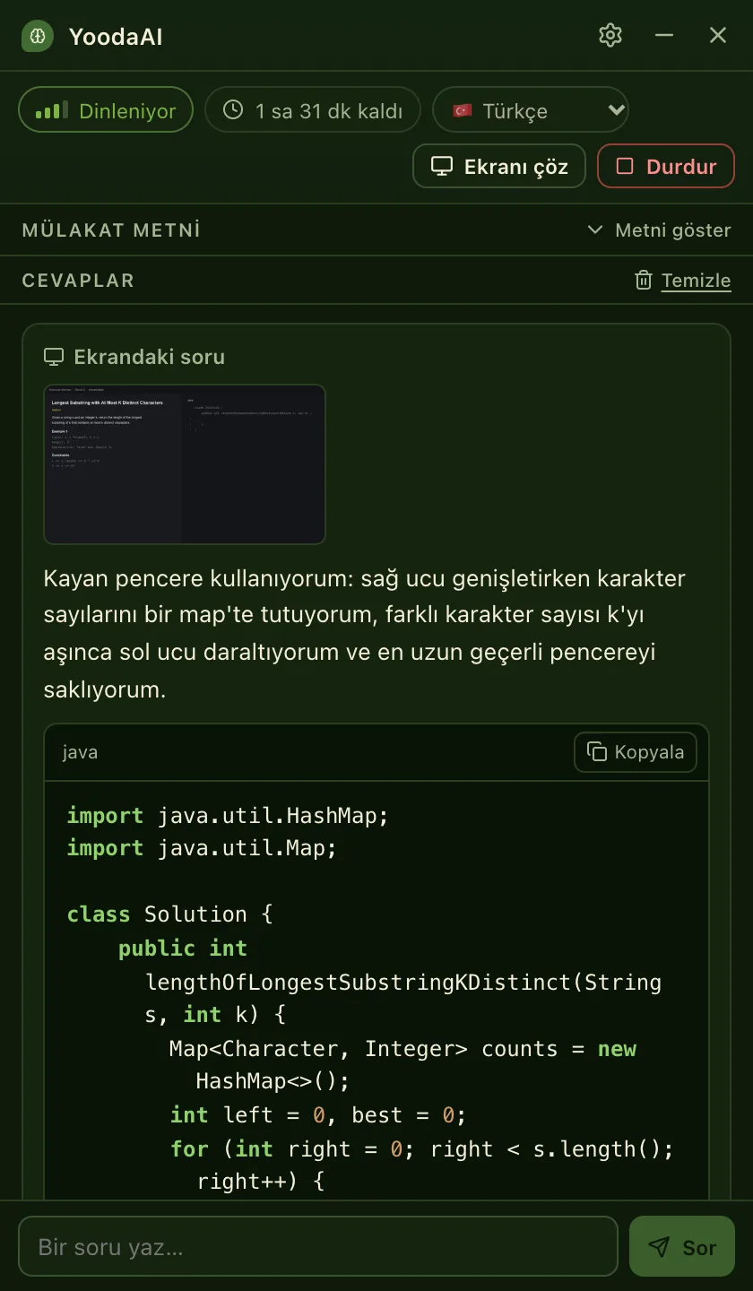Image resolution: width=753 pixels, height=1291 pixels.
Task: Click the trash icon beside Temizle
Action: pos(644,281)
